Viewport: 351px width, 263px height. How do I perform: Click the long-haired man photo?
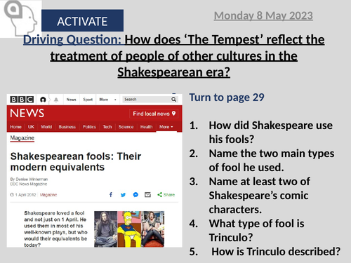click(105, 229)
